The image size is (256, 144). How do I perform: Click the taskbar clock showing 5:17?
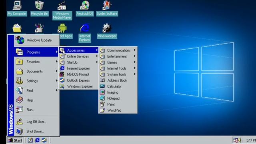pos(251,140)
